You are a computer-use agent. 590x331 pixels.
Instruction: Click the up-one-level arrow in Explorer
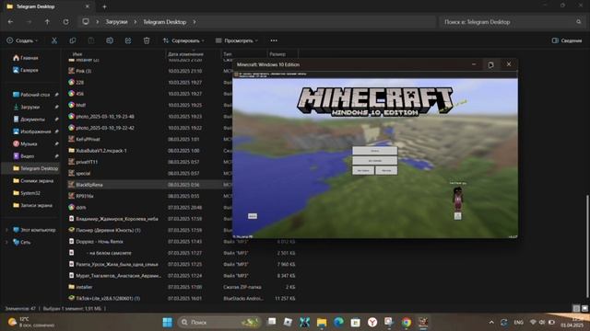coord(47,22)
